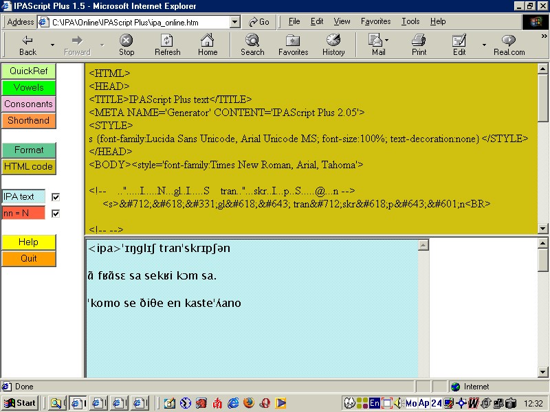Screen dimensions: 550x412
Task: Click the pink Consonants button
Action: [29, 104]
